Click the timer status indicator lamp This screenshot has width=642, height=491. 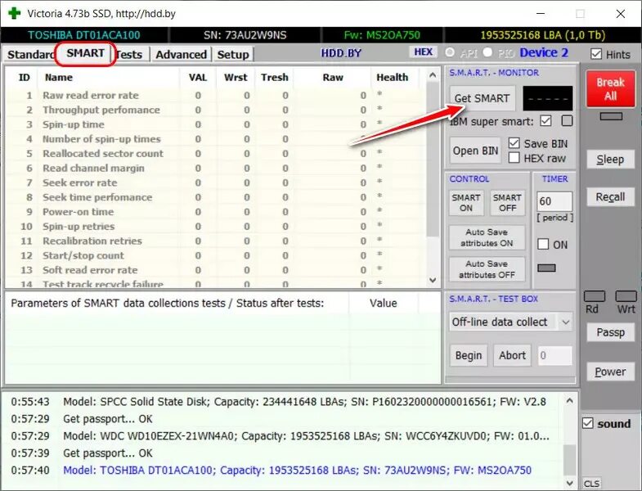coord(546,268)
